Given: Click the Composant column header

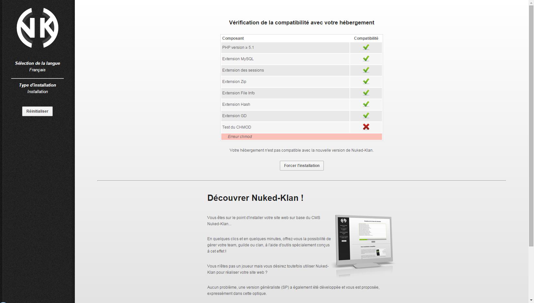Looking at the screenshot, I should tap(233, 38).
